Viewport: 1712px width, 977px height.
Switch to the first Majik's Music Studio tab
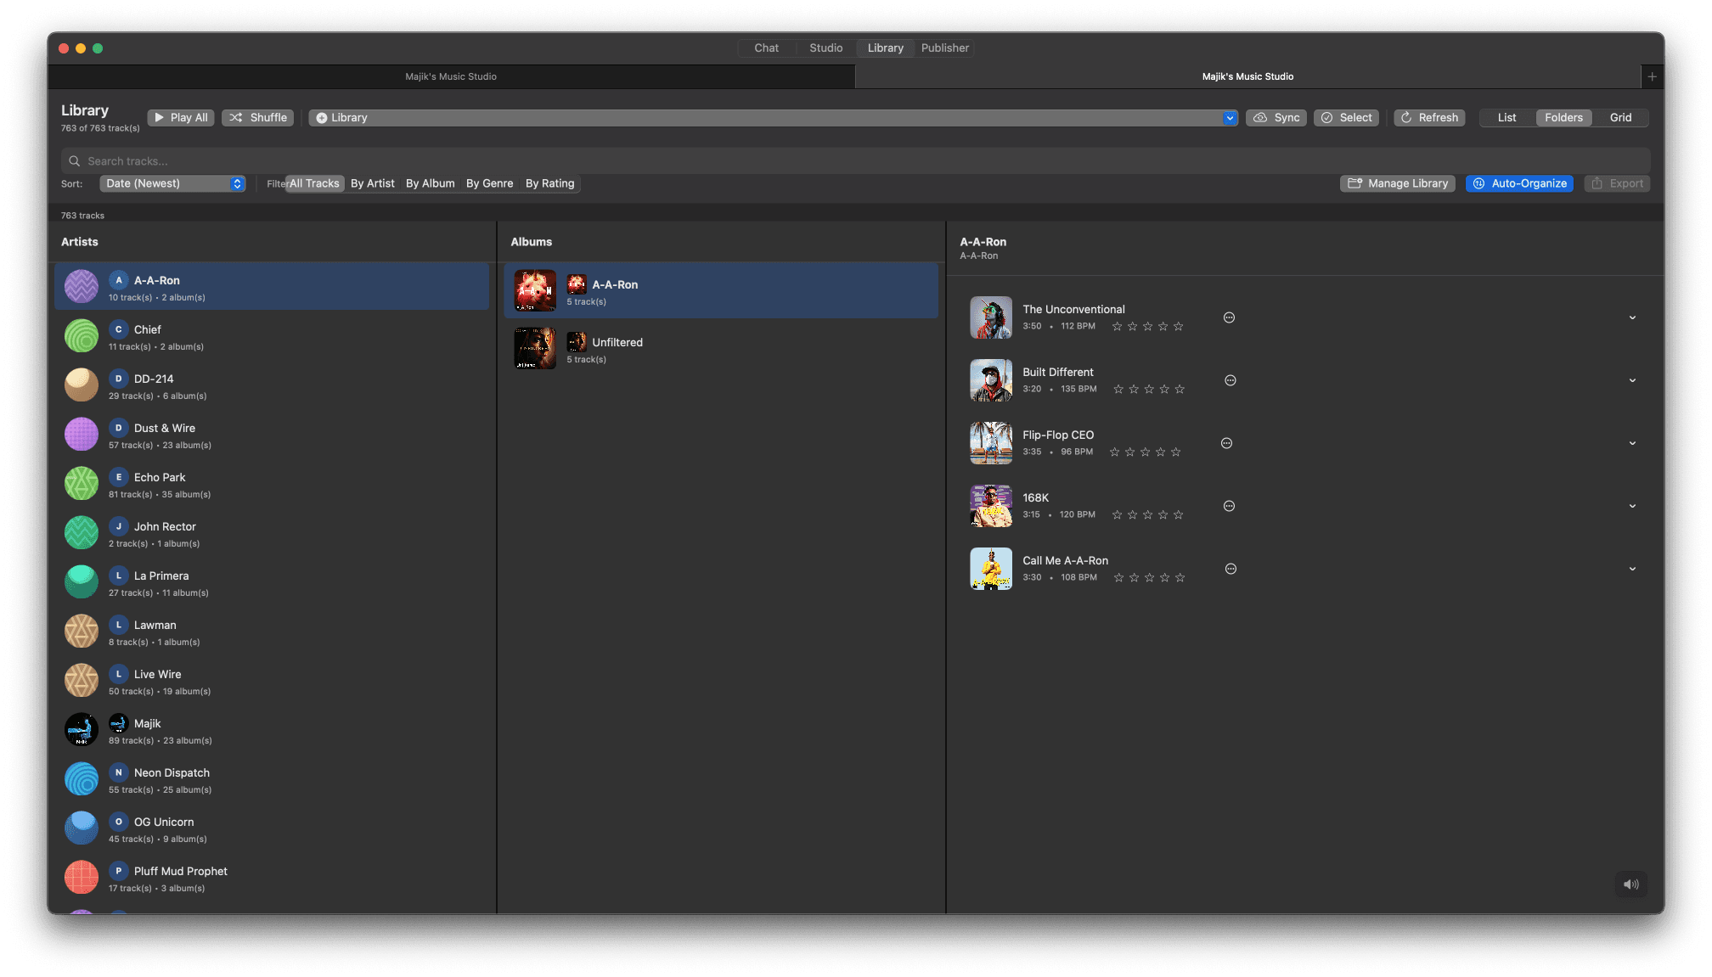[451, 76]
